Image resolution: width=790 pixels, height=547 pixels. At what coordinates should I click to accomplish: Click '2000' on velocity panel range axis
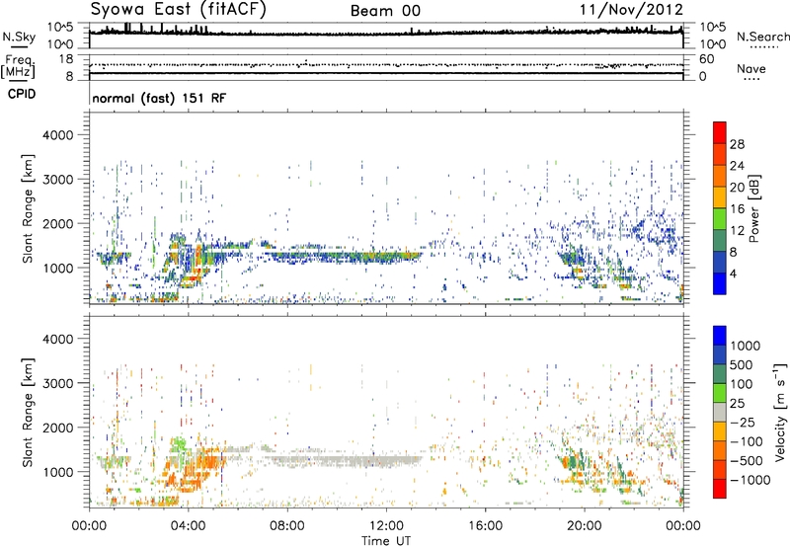[57, 428]
